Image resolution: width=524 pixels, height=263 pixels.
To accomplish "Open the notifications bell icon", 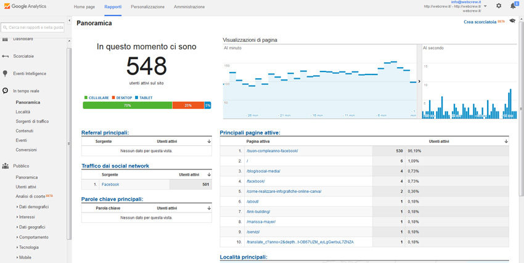I will (513, 6).
